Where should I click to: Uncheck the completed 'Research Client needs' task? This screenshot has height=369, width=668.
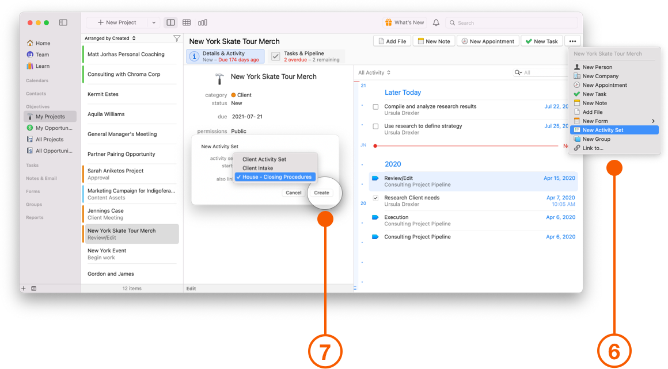click(375, 197)
